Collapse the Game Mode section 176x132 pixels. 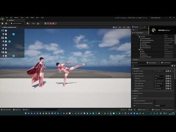(x=132, y=69)
